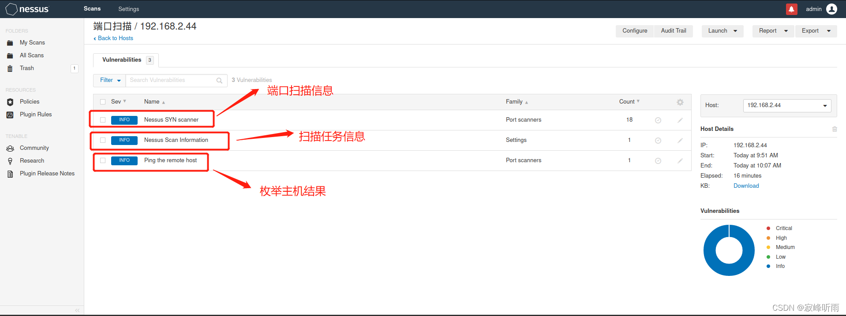Image resolution: width=846 pixels, height=316 pixels.
Task: Click the Research lightbulb icon
Action: tap(10, 161)
